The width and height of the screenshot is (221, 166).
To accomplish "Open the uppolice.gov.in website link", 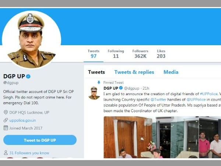I will (x=23, y=120).
